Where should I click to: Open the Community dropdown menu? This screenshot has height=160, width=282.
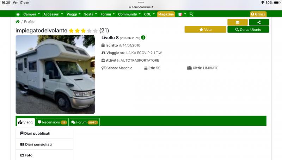tap(129, 14)
